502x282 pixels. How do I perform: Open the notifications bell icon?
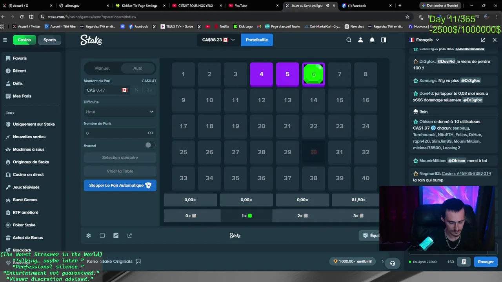pos(372,40)
